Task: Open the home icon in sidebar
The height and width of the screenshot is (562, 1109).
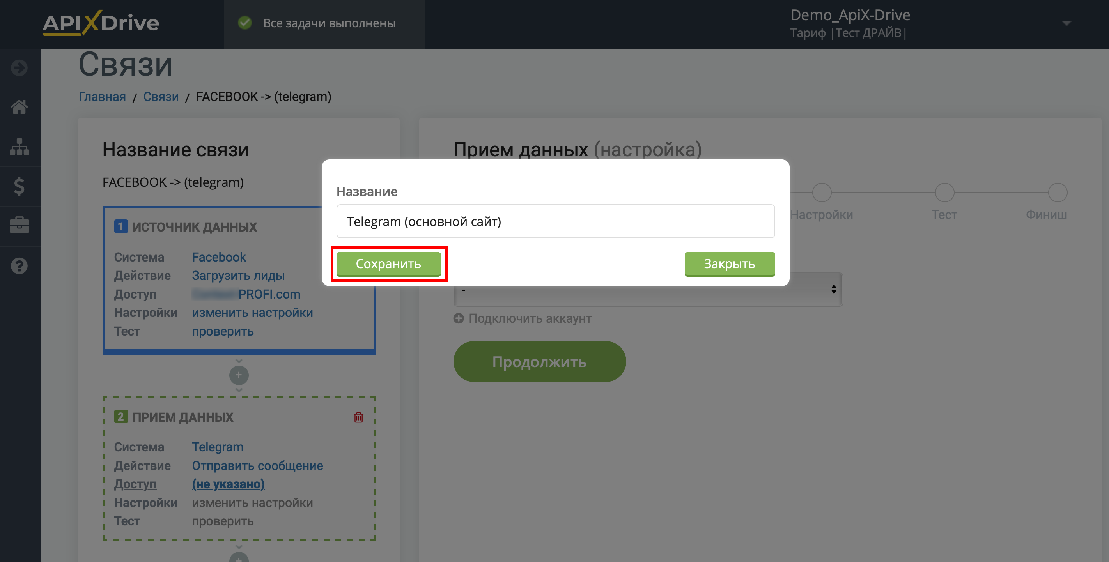Action: tap(19, 106)
